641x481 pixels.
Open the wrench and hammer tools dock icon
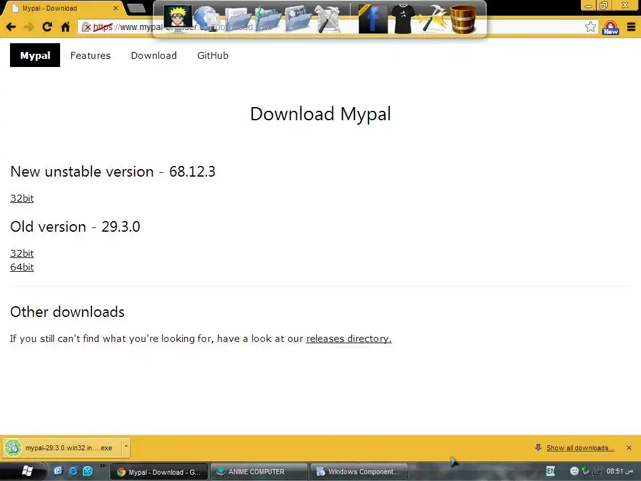328,18
